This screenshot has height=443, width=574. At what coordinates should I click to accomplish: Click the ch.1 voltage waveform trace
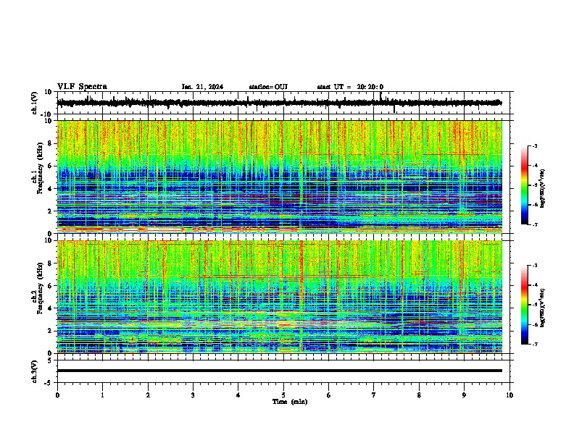pyautogui.click(x=280, y=103)
